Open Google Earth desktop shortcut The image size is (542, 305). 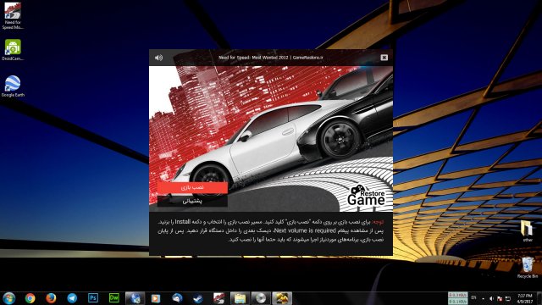(x=13, y=86)
